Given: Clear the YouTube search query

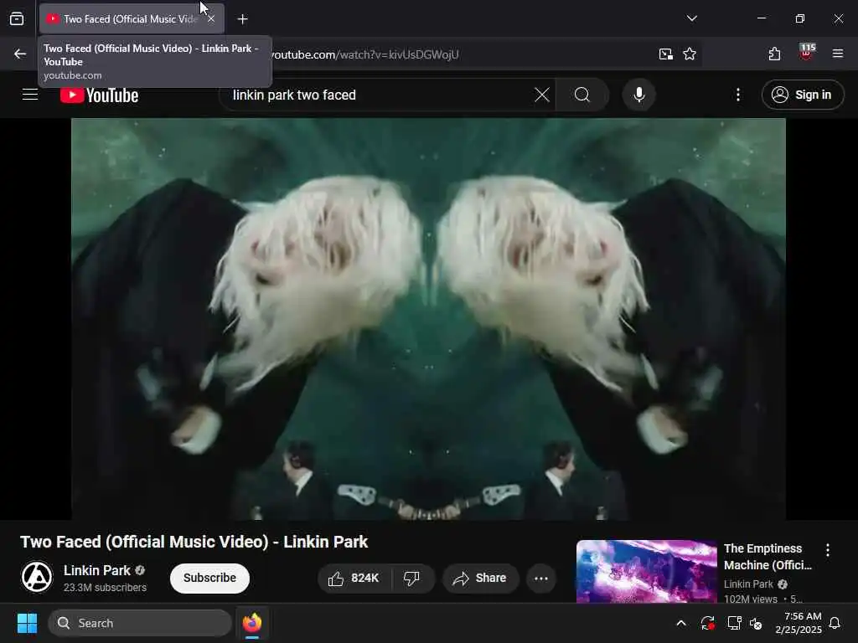Looking at the screenshot, I should (542, 95).
